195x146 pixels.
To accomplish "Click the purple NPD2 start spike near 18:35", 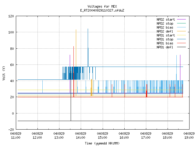I will 180,68.
